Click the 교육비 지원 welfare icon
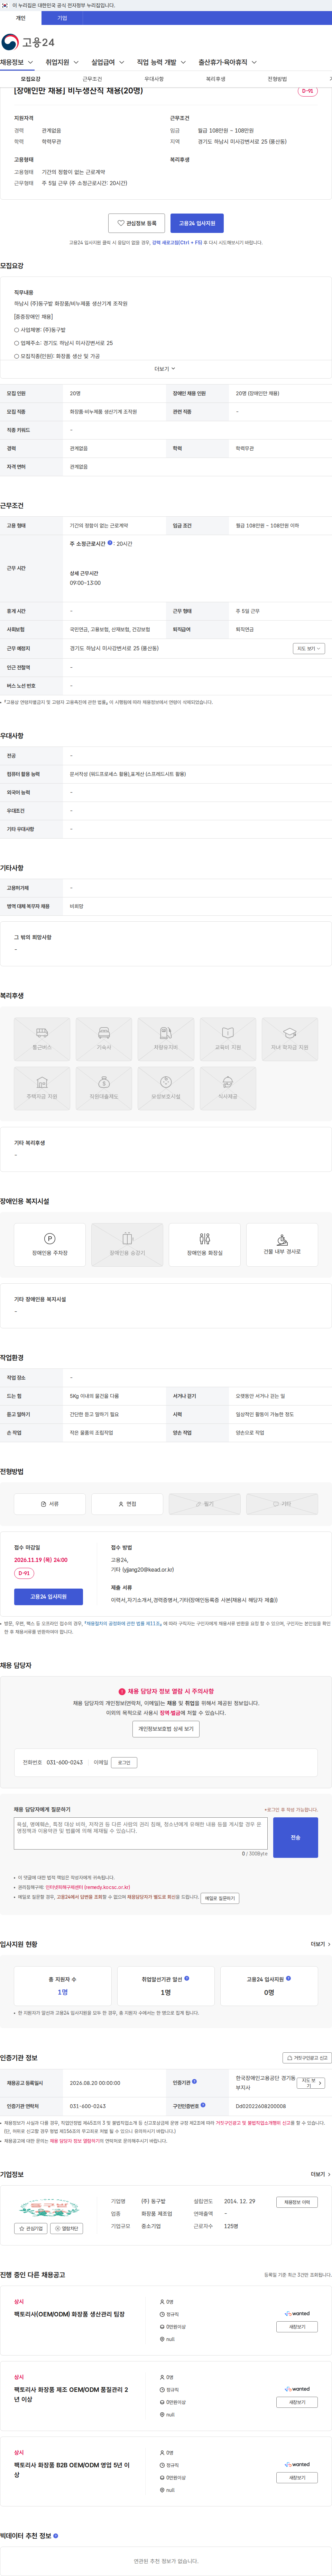This screenshot has height=2576, width=332. click(x=228, y=1039)
